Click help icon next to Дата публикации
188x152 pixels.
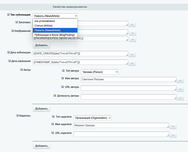click(x=8, y=52)
